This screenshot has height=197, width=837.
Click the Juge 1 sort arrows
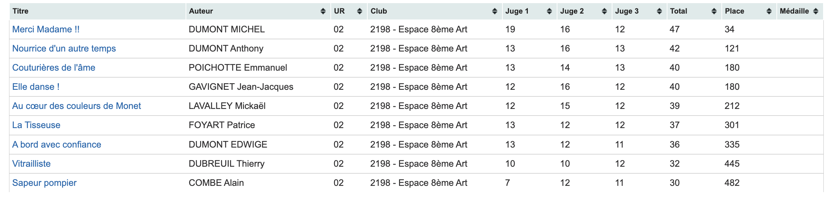(549, 11)
